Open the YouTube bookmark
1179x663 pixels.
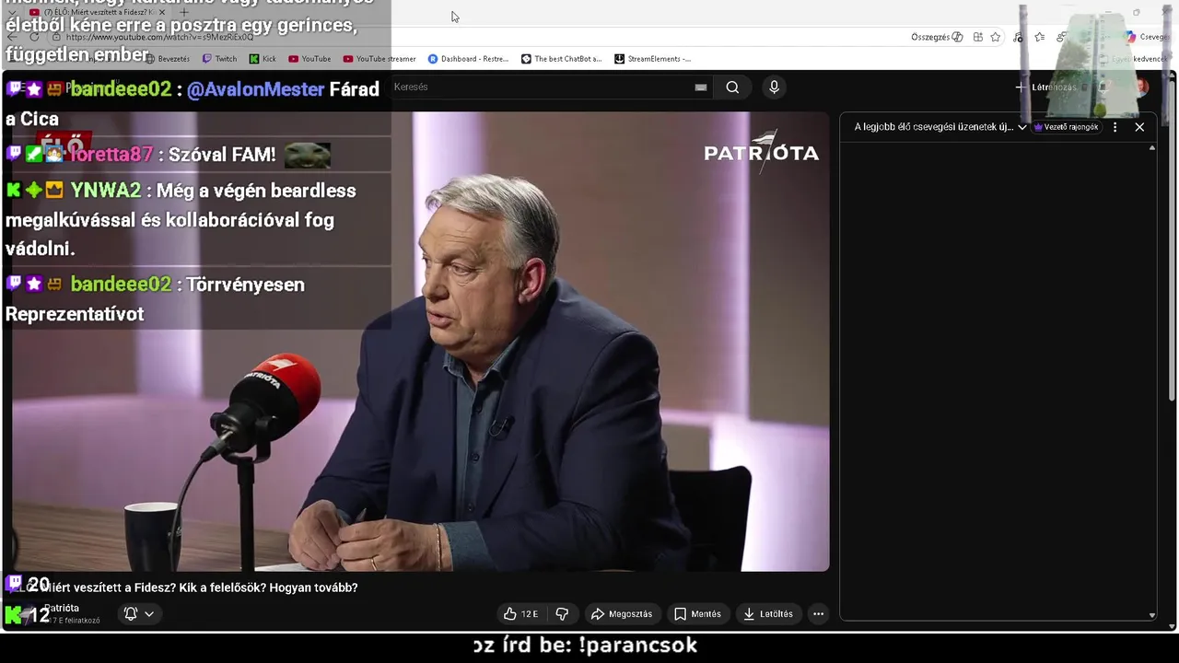point(309,59)
